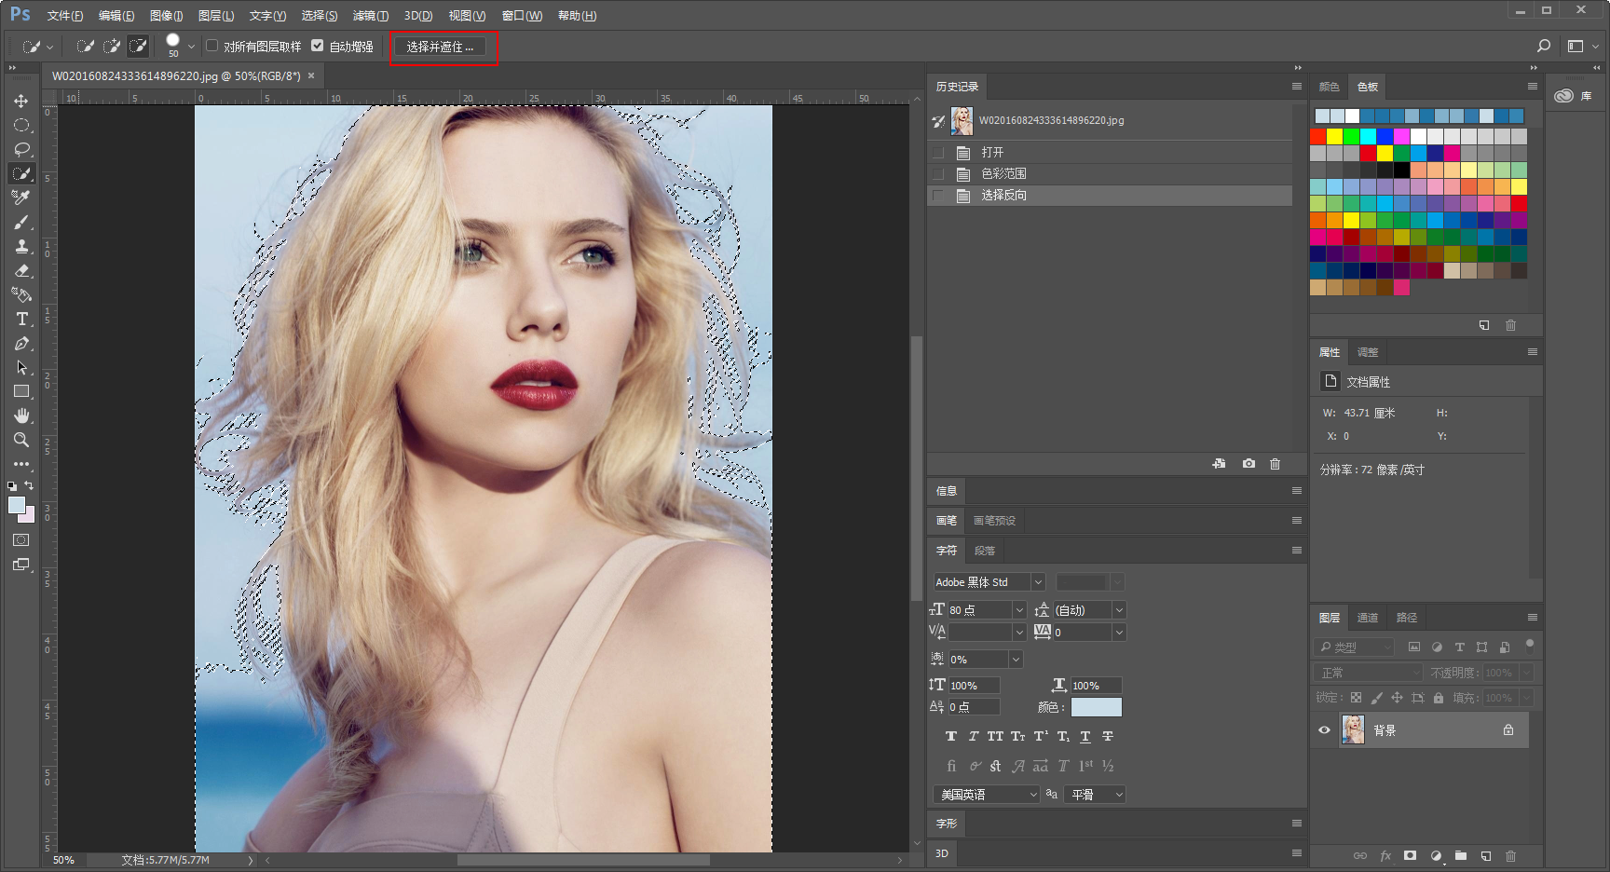Select the 色彩范围 history state

(1003, 174)
